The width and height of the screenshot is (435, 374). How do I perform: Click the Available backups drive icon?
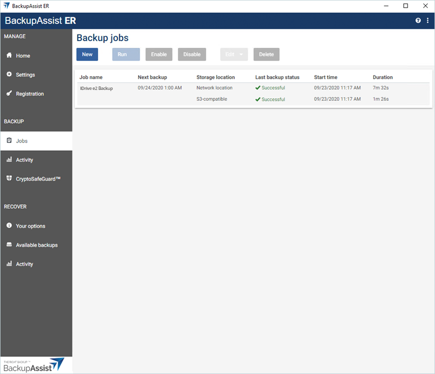(9, 245)
